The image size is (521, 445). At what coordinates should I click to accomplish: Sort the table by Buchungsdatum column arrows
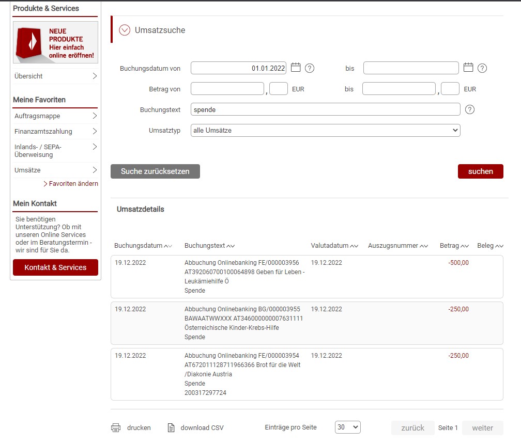168,246
